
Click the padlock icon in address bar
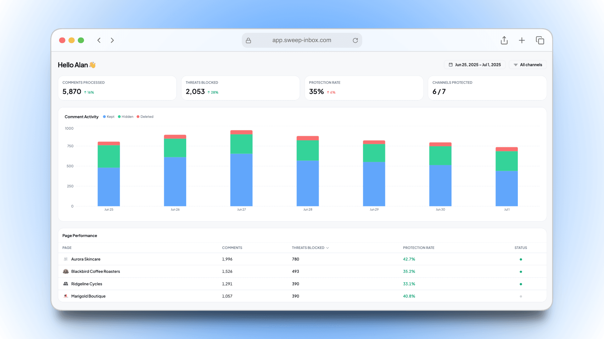[x=249, y=40]
